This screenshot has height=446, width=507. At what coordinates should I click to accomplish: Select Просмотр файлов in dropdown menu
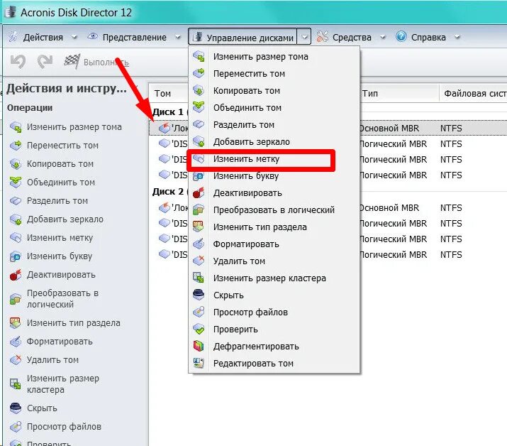point(274,312)
